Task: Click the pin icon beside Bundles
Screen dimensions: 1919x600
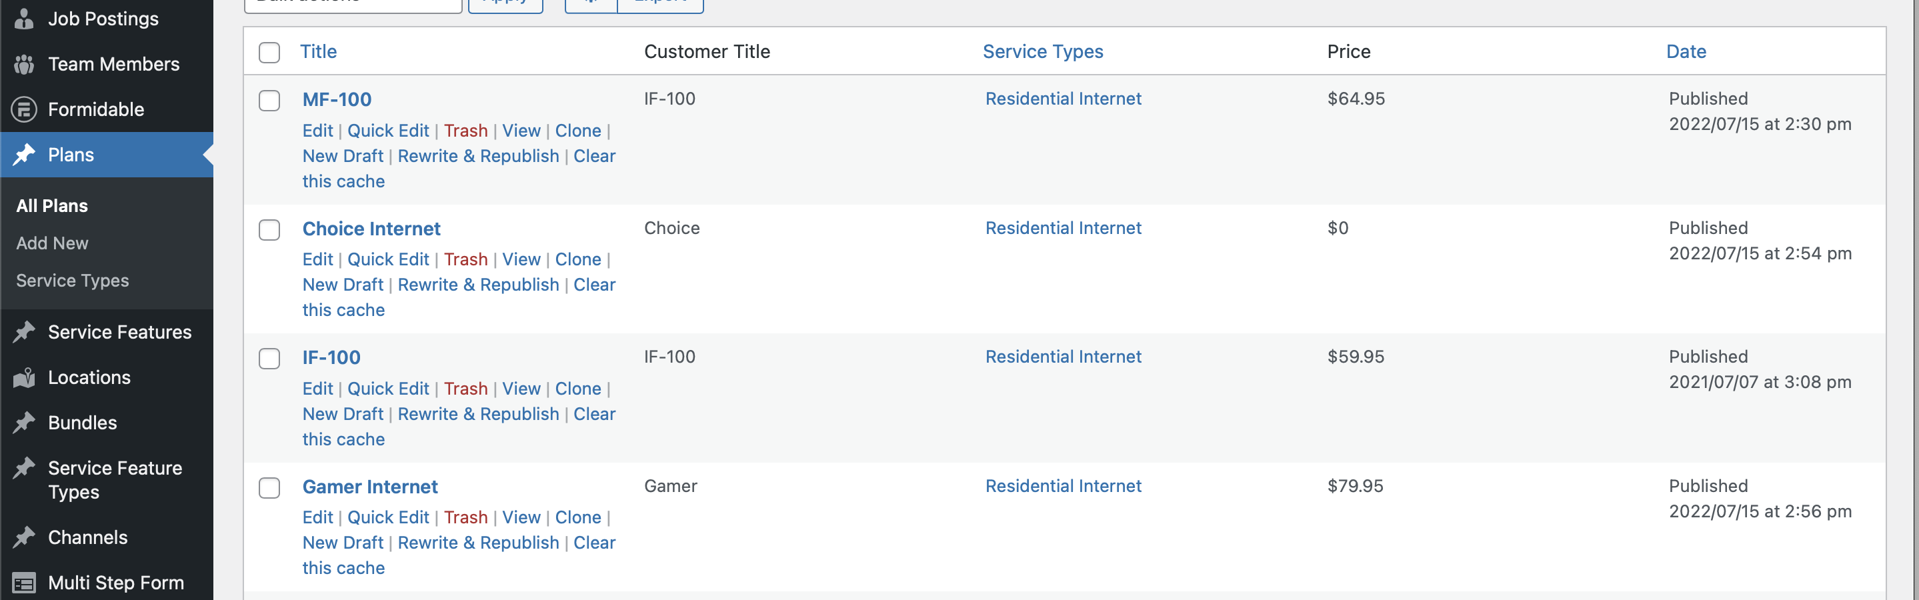Action: click(24, 423)
